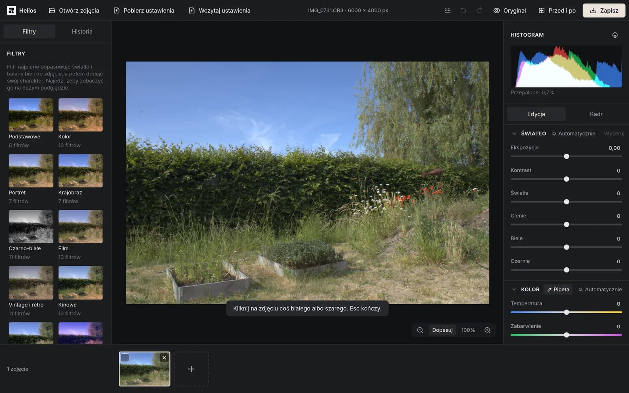This screenshot has height=393, width=629.
Task: Click the undo arrow icon
Action: [463, 11]
